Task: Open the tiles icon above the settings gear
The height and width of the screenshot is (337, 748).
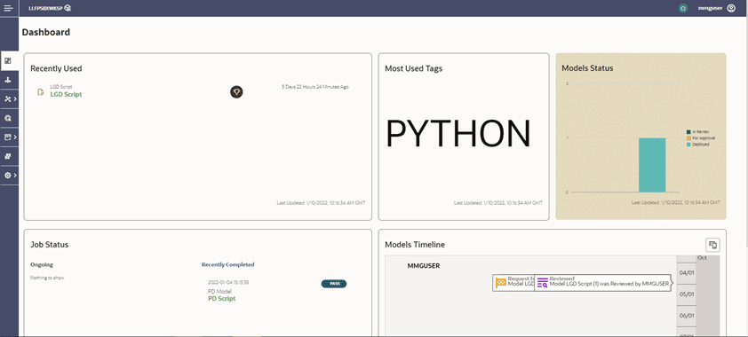Action: coord(8,156)
